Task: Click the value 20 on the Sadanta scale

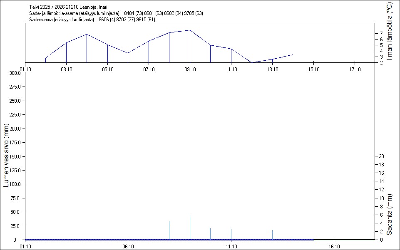Action: point(380,156)
